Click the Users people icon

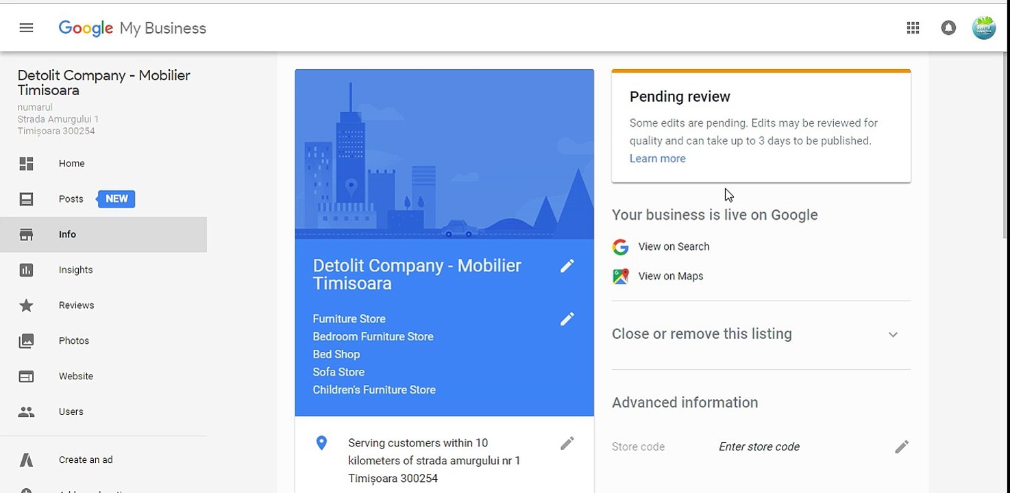point(26,412)
